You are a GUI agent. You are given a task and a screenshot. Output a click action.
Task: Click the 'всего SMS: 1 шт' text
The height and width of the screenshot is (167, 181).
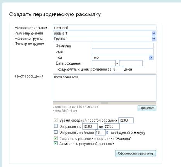coord(65,111)
